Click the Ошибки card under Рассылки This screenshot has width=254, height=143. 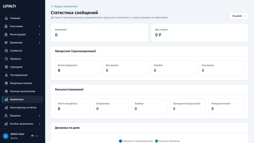coord(149,106)
